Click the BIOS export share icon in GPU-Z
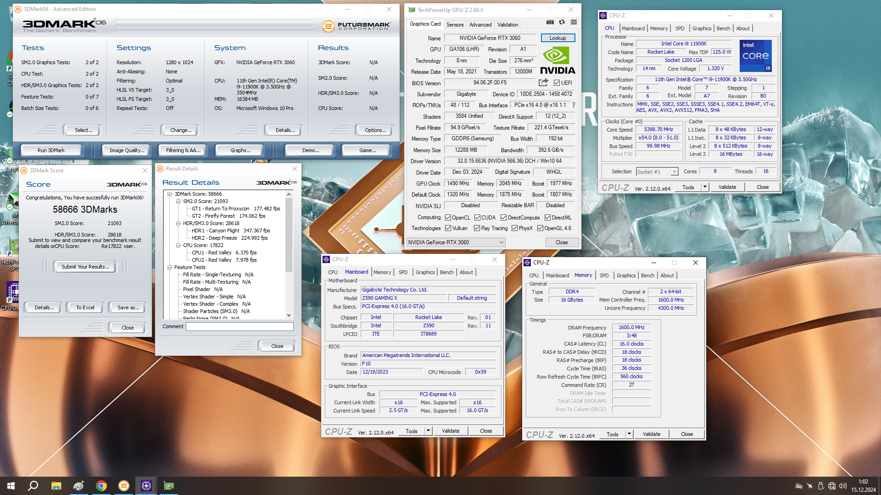 (543, 82)
